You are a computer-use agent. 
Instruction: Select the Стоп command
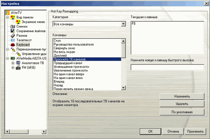coord(87,41)
